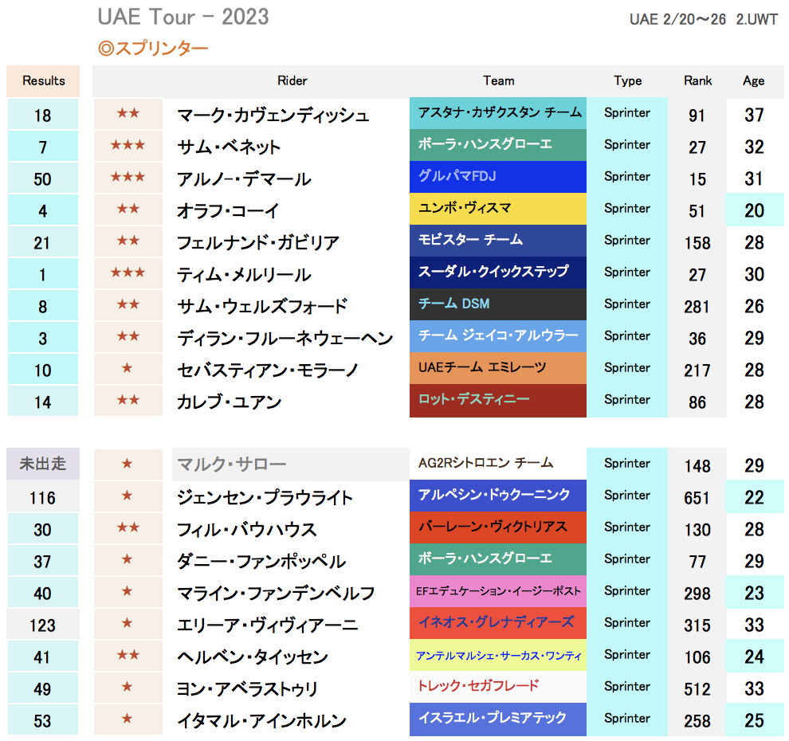Screen dimensions: 789x741
Task: Select rider サム・ウェルズフォード
Action: pos(262,307)
